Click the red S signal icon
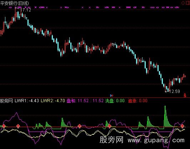Viewport: 190px width, 149px height. [185, 95]
